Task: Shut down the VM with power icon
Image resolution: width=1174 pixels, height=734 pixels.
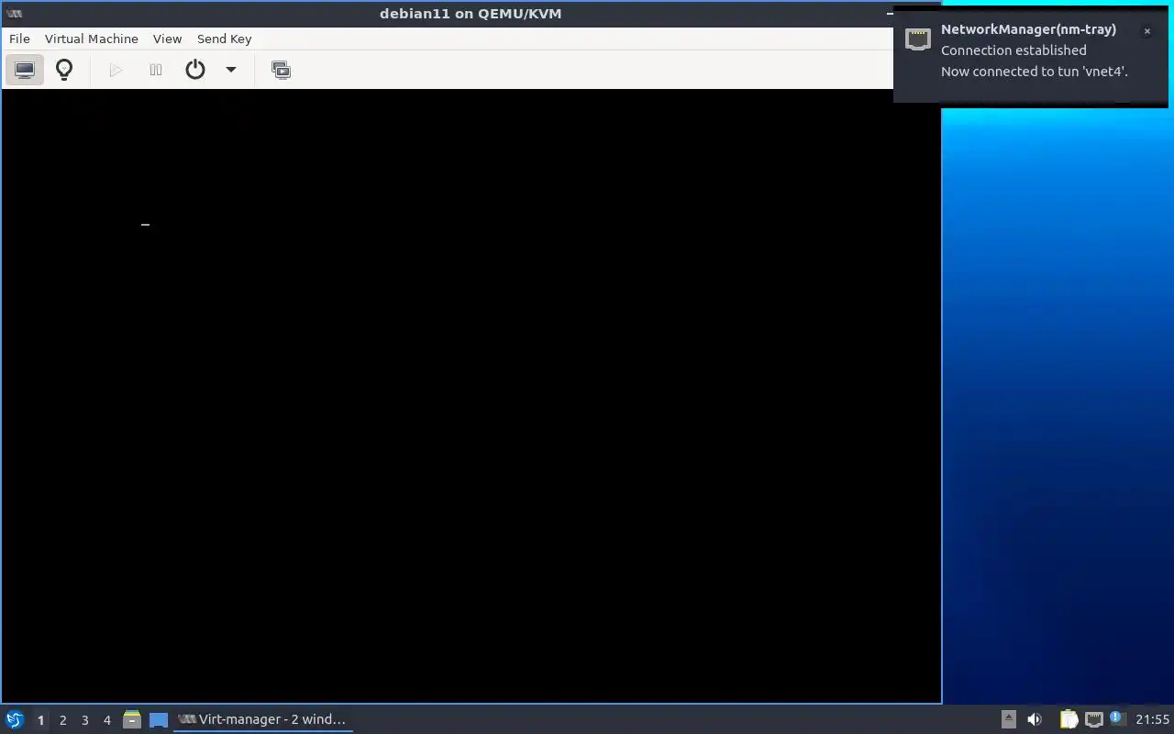Action: click(x=195, y=70)
